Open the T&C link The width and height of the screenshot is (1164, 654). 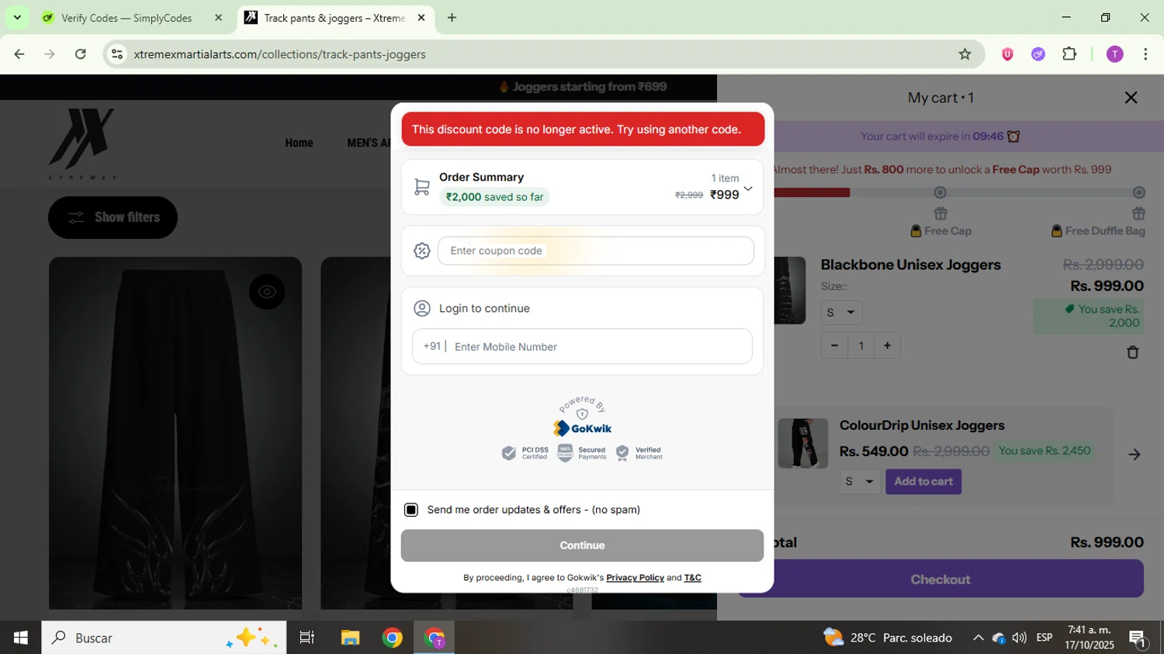(692, 578)
